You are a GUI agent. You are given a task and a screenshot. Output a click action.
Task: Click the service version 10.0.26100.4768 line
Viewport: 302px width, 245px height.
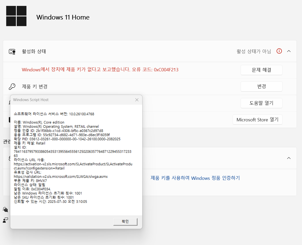(54, 114)
